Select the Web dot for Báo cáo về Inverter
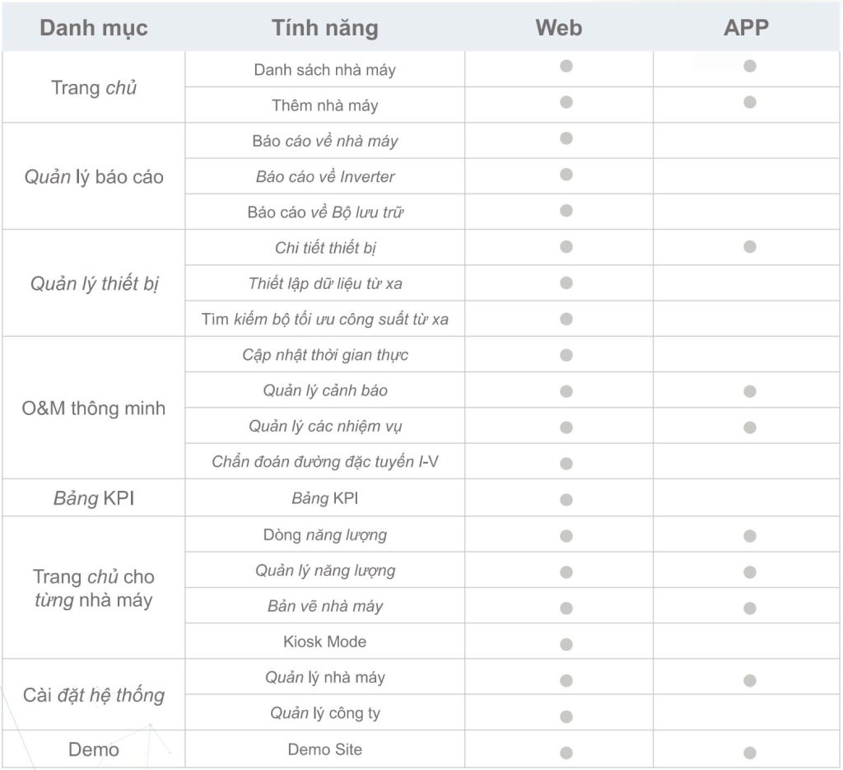Image resolution: width=843 pixels, height=770 pixels. [x=566, y=175]
